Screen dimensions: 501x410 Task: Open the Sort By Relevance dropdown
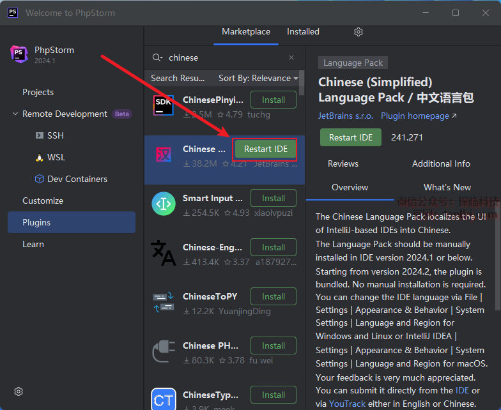point(258,78)
